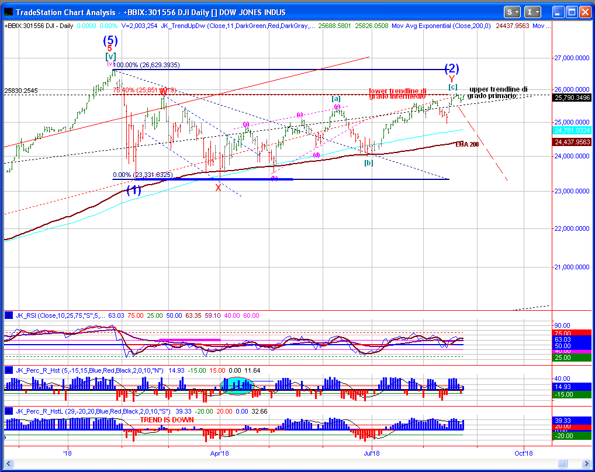595x472 pixels.
Task: Click the chart scrollbar left arrow
Action: click(x=8, y=464)
